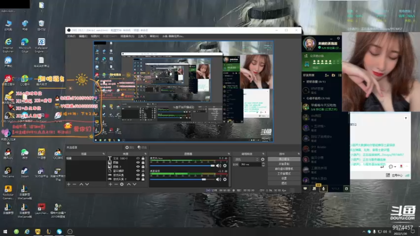
Task: Click the microphone icon at friends panel bottom
Action: tap(323, 189)
